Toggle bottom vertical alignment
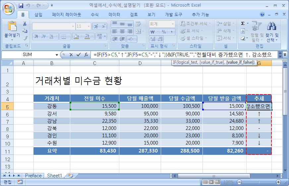 pyautogui.click(x=130, y=24)
